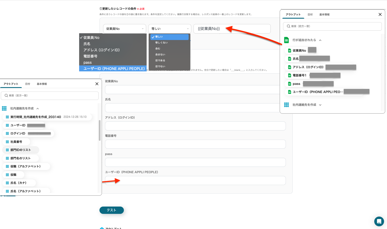Open the 等しい operator dropdown
Viewport: 387px width, 229px height.
[x=170, y=29]
